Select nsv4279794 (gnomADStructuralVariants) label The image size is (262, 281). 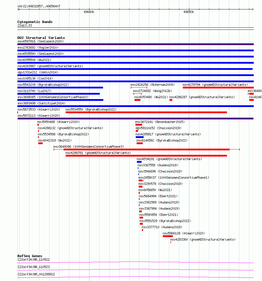point(215,85)
